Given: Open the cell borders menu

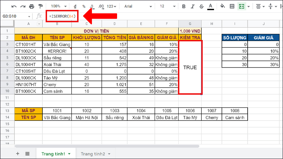Looking at the screenshot, I should click(232, 6).
